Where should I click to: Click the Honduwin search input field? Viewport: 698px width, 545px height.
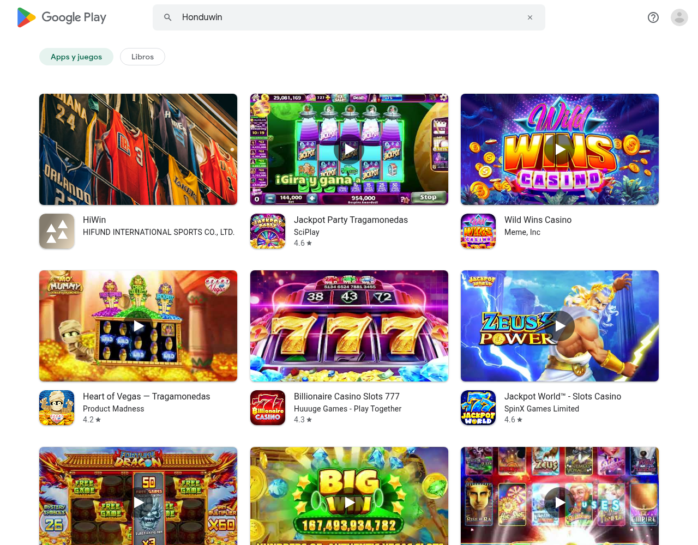(x=349, y=17)
